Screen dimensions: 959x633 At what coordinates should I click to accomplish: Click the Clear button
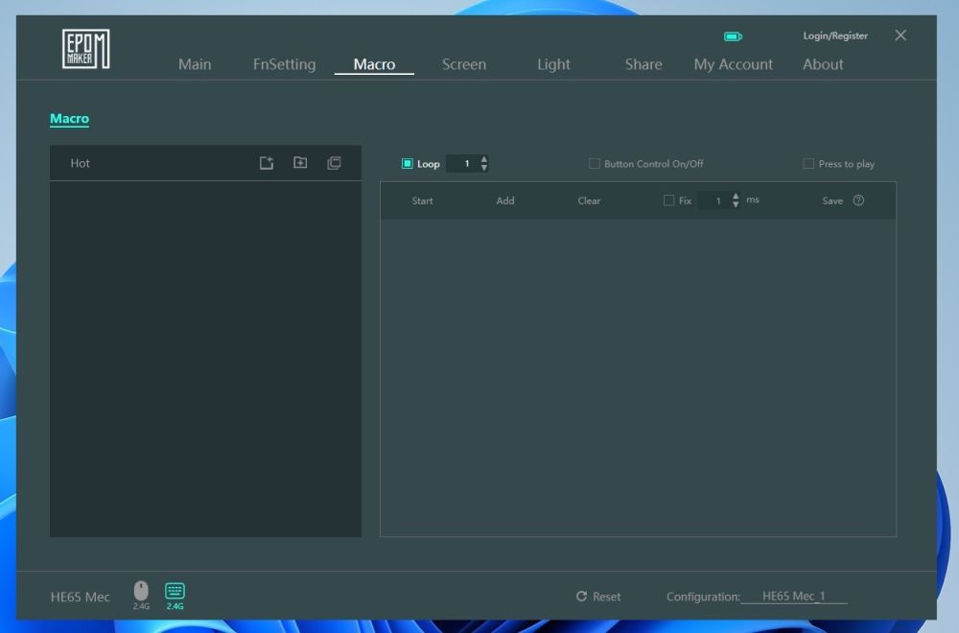(589, 200)
